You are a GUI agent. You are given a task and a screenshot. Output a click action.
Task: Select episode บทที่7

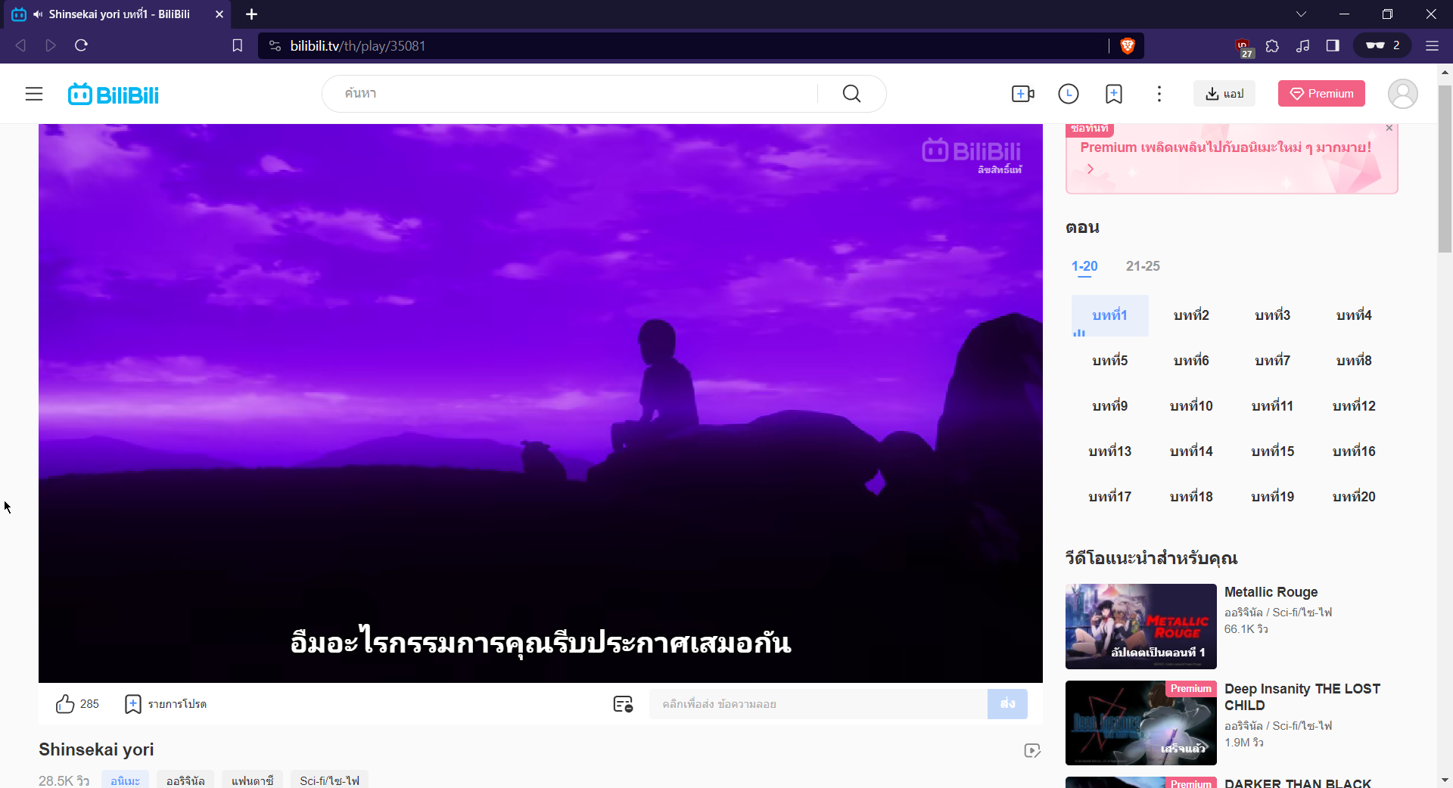click(1272, 361)
